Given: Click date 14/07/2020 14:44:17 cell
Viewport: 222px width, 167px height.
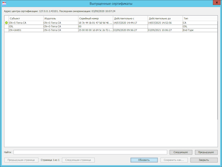Looking at the screenshot, I should (130, 23).
